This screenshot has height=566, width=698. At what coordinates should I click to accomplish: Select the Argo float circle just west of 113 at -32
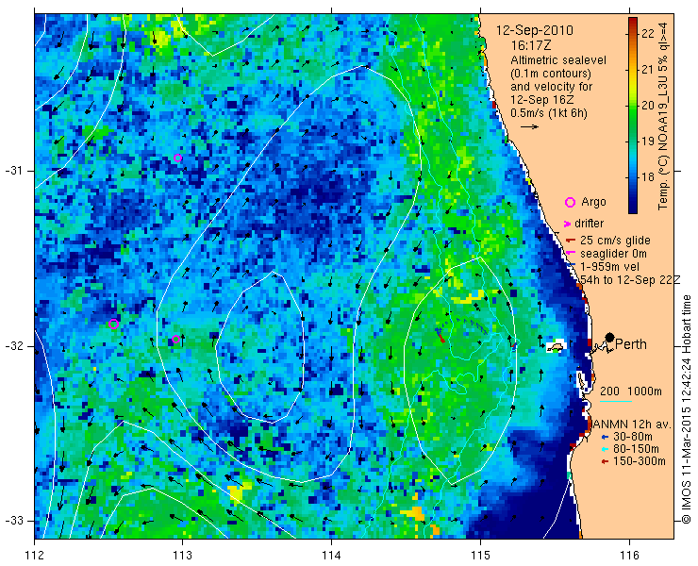click(x=175, y=340)
